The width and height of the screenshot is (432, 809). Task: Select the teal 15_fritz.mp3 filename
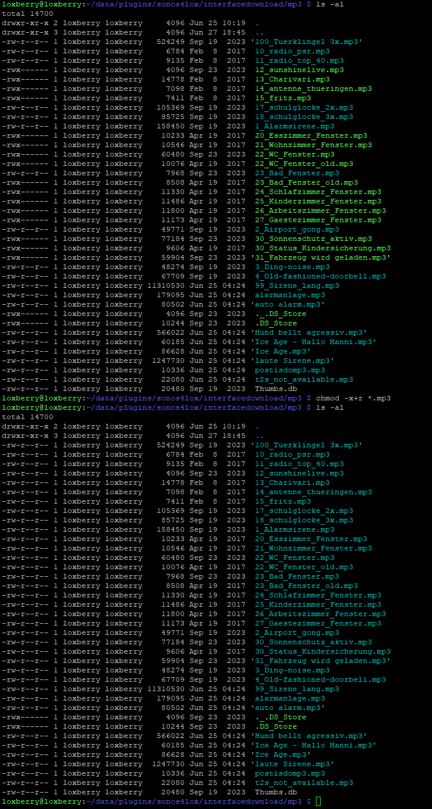point(283,501)
